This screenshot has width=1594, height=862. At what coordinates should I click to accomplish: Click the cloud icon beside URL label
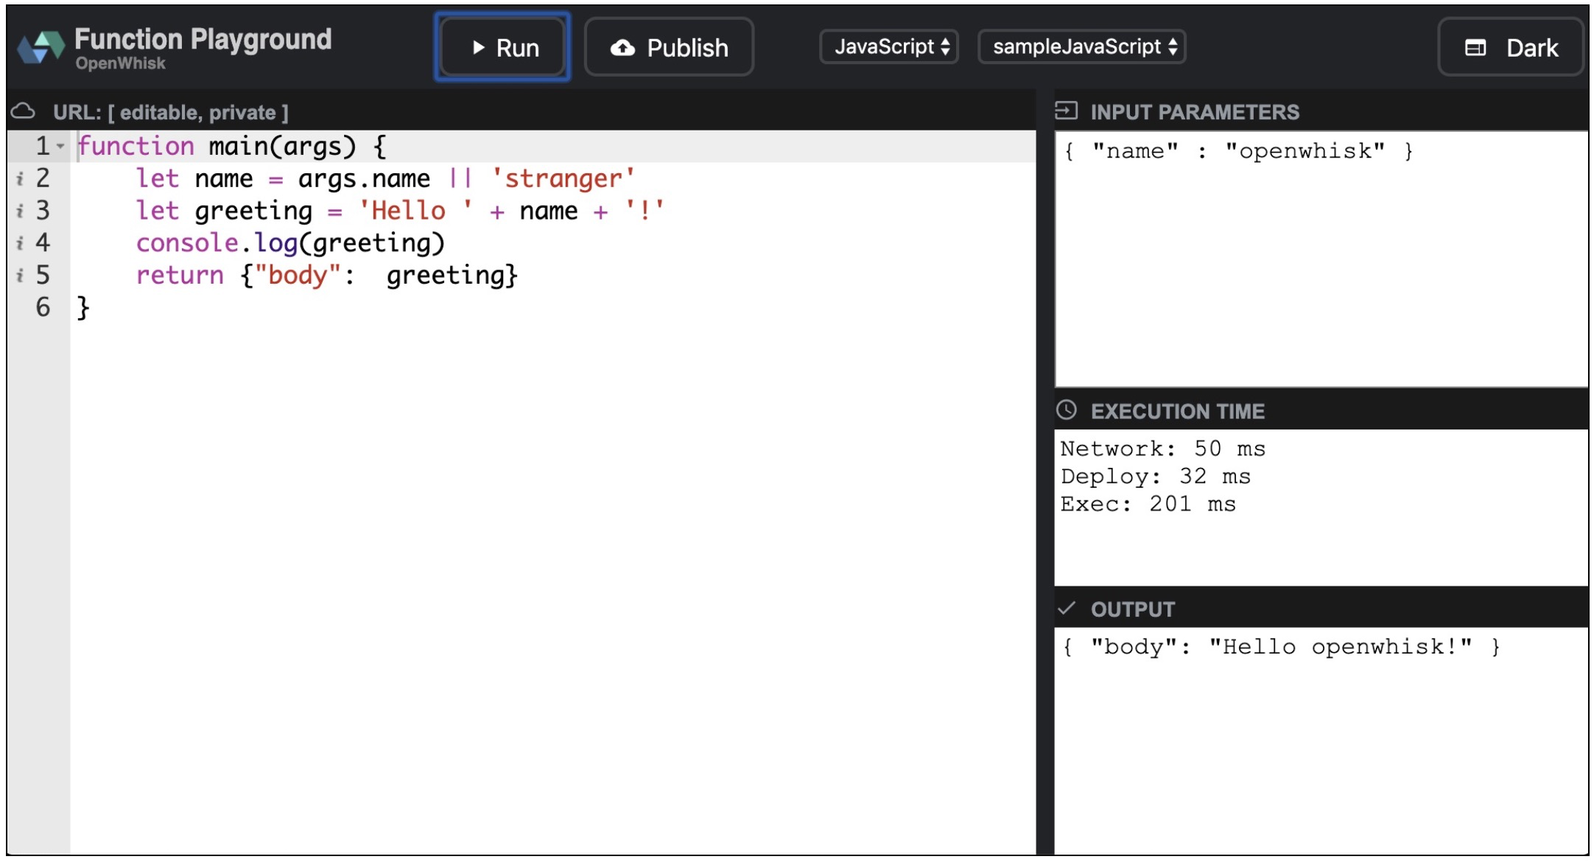pyautogui.click(x=24, y=111)
